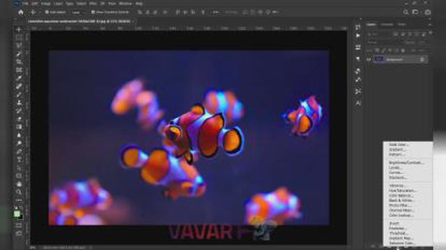Toggle Show Transform Controls checkbox

coord(93,12)
